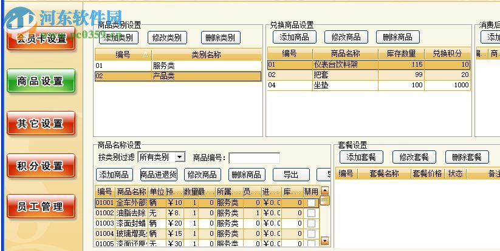Click 商品进退货 button
500x251 pixels.
[159, 175]
